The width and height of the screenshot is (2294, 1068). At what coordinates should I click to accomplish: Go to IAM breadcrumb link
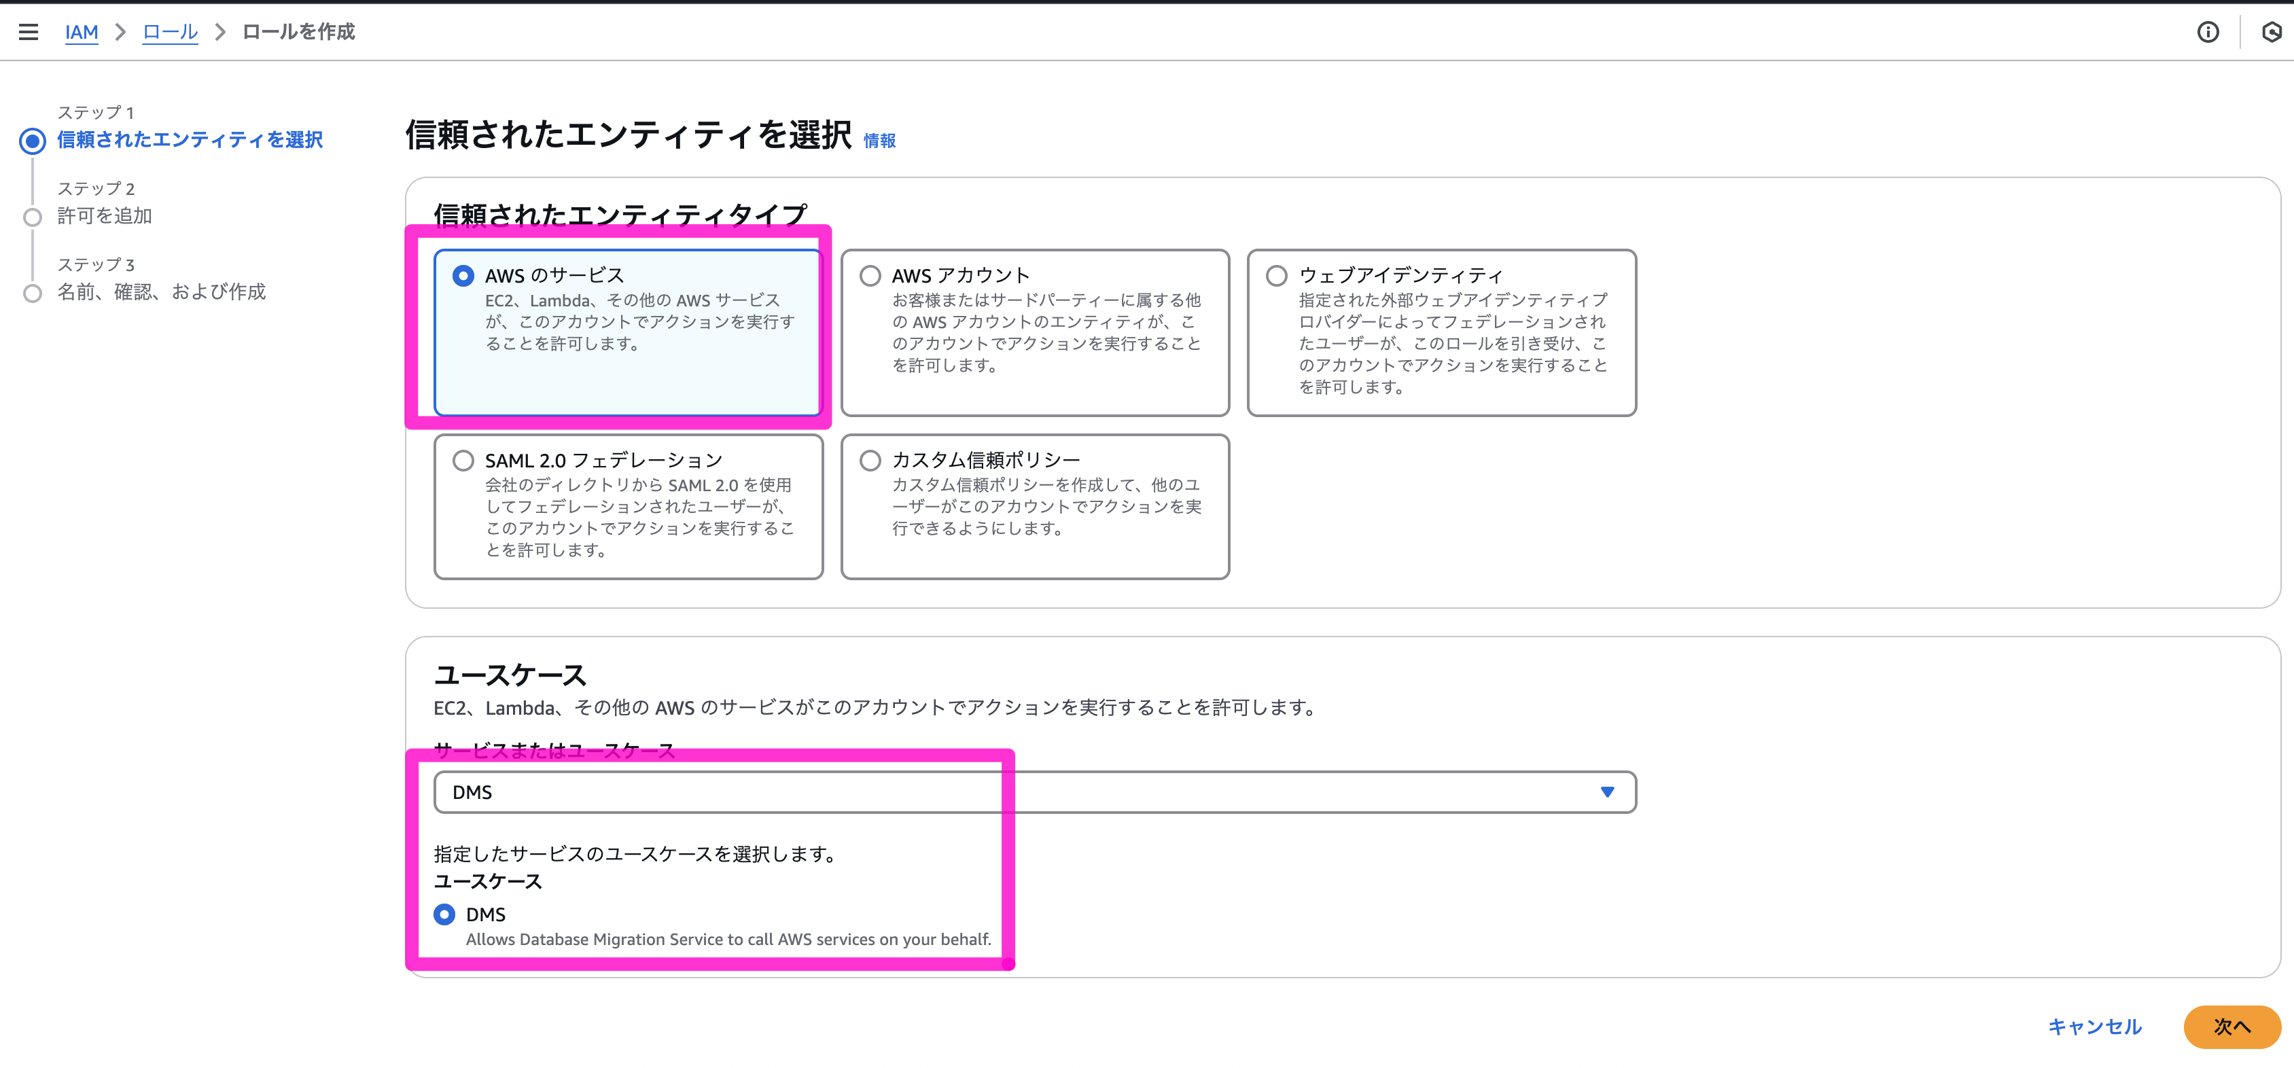click(x=81, y=32)
